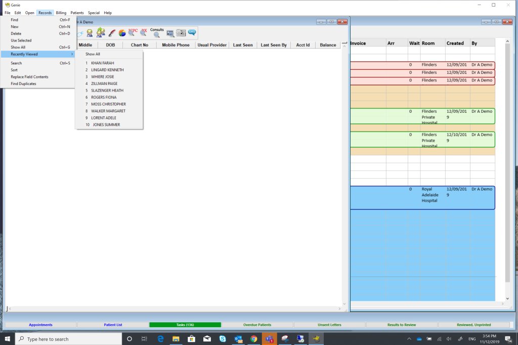Click the Mobile Phone column header
518x345 pixels.
tap(176, 45)
